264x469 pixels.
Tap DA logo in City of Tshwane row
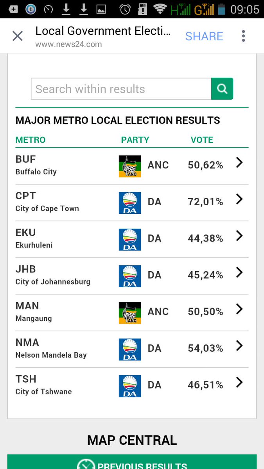(x=130, y=386)
